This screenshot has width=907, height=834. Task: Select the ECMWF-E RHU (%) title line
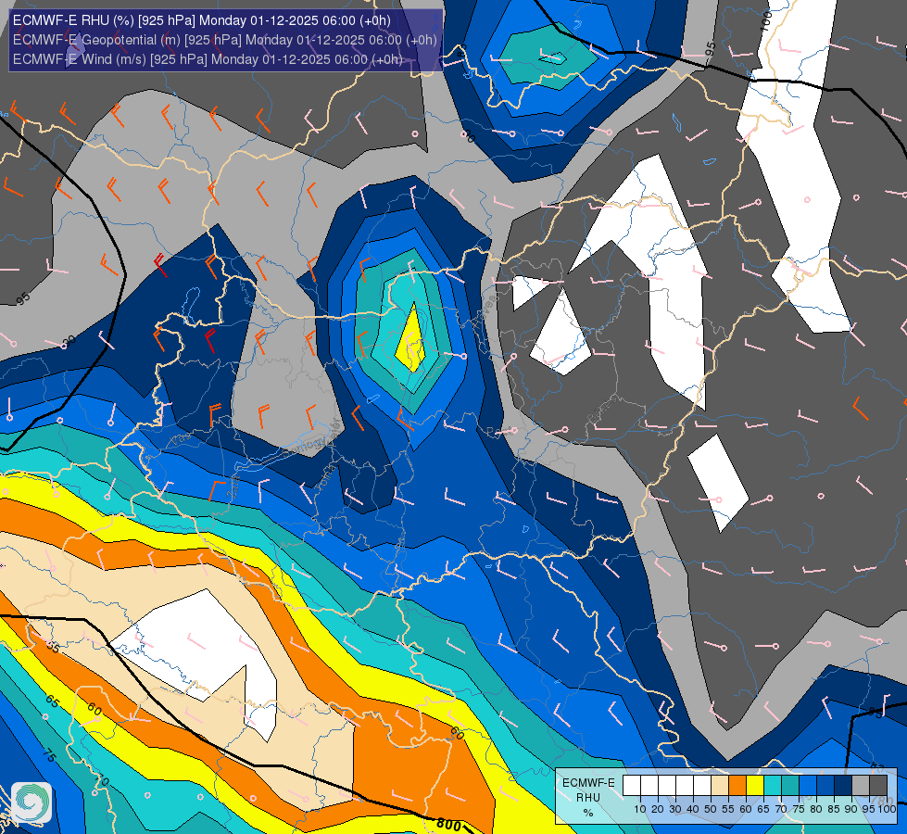pos(201,20)
